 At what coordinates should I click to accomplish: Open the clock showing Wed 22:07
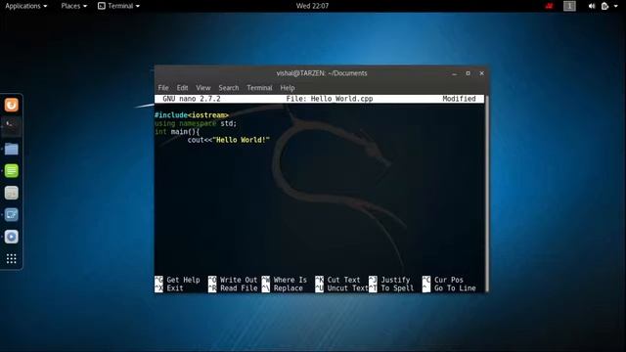click(312, 6)
